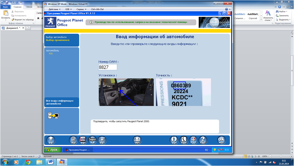
Task: Click Заменить in Word ribbon
Action: [x=282, y=16]
